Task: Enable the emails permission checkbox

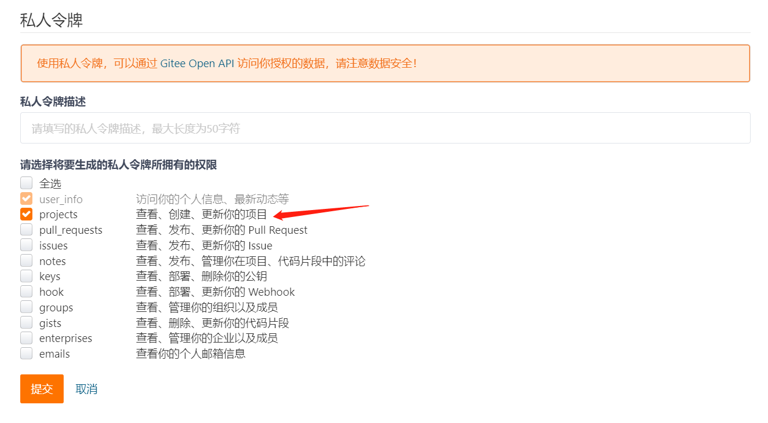Action: 26,354
